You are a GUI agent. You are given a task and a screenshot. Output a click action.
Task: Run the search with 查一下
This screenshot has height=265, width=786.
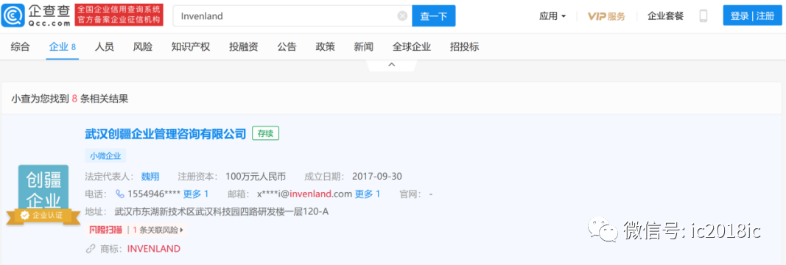pyautogui.click(x=434, y=16)
